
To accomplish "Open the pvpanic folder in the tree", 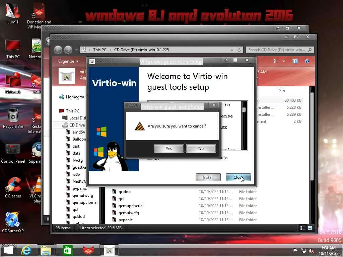I will click(x=76, y=188).
